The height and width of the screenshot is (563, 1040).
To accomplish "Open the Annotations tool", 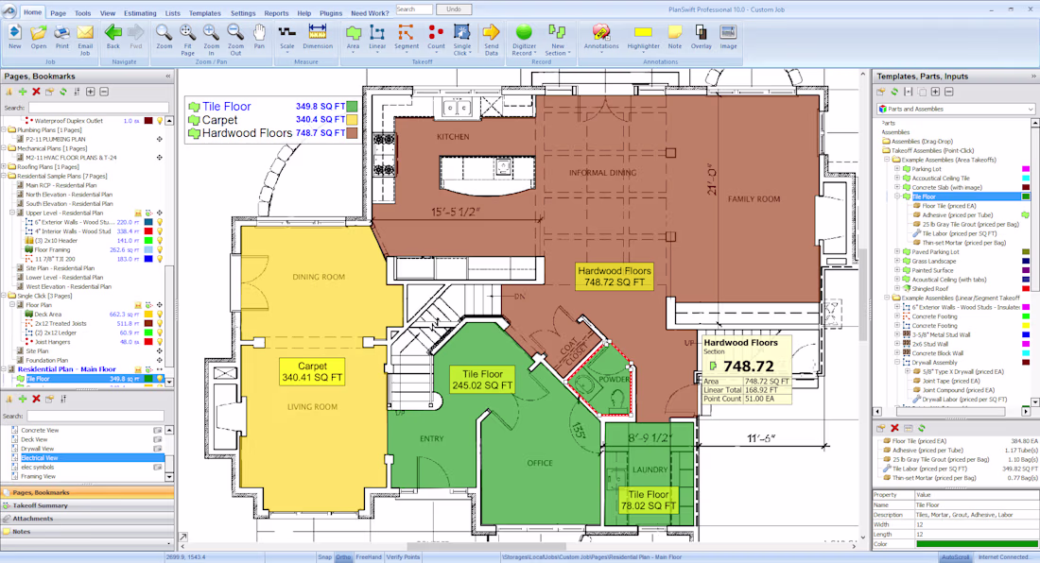I will 601,37.
